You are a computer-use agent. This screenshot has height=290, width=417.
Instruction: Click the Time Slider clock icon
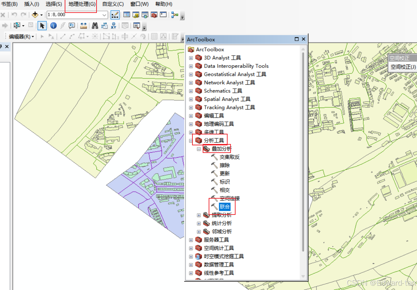point(125,25)
